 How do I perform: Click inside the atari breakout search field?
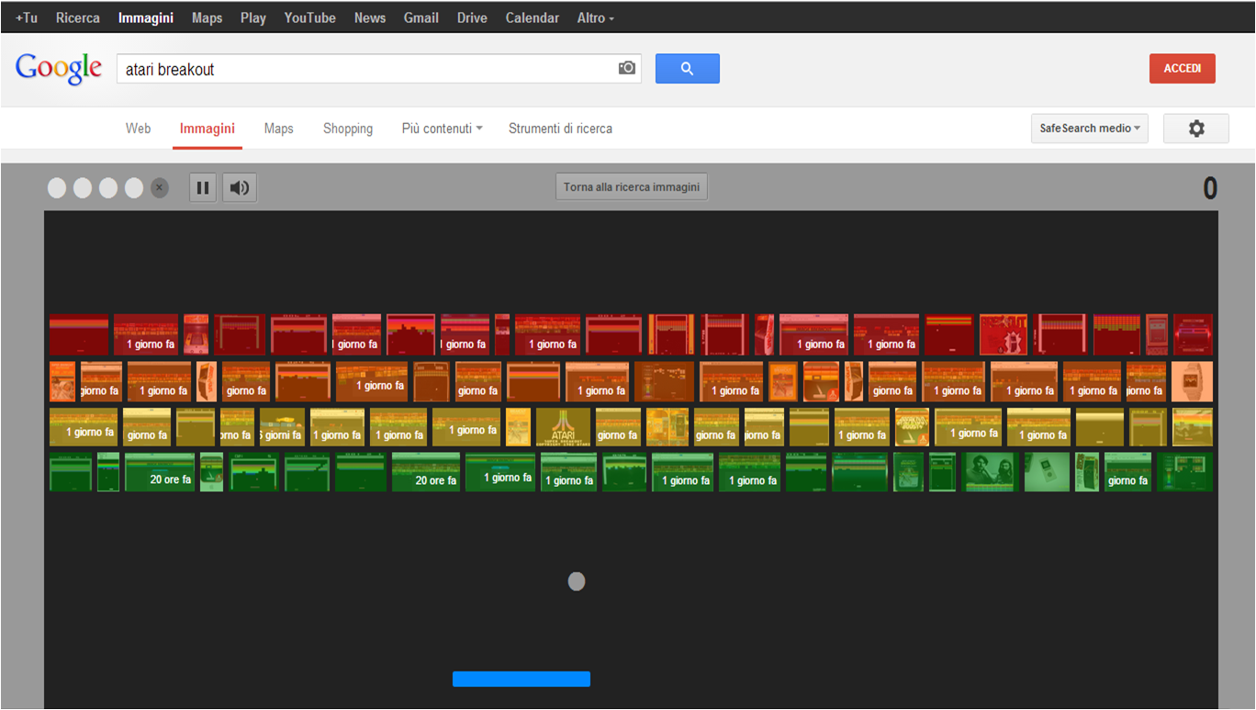[x=367, y=68]
